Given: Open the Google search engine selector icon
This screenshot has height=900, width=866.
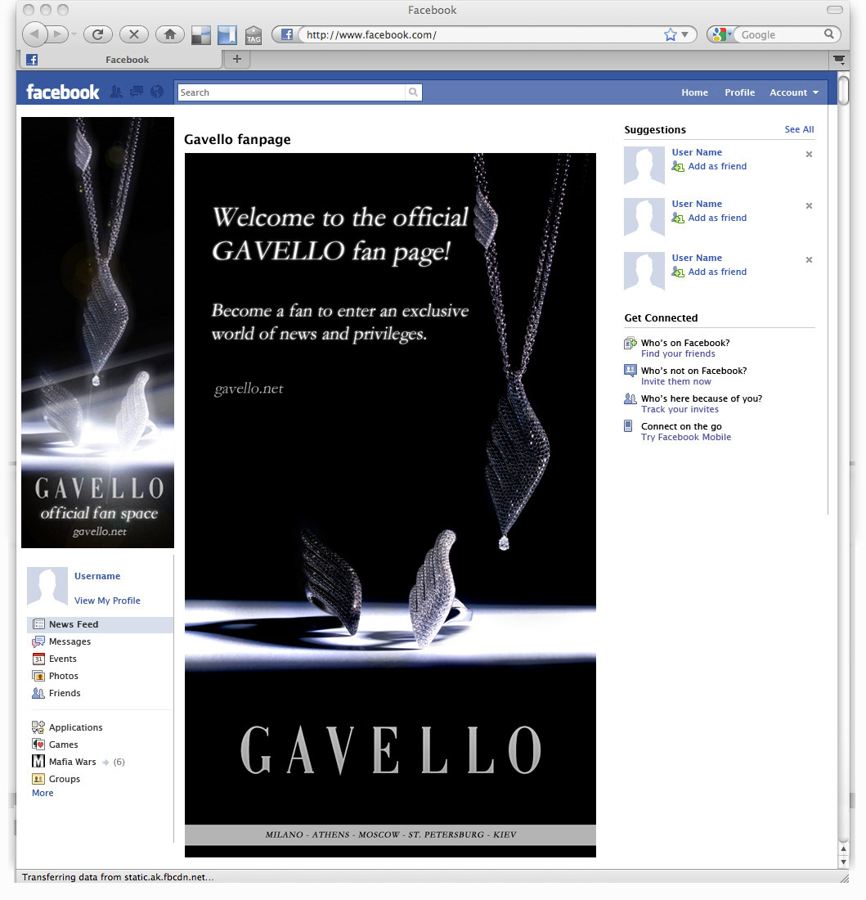Looking at the screenshot, I should tap(722, 34).
